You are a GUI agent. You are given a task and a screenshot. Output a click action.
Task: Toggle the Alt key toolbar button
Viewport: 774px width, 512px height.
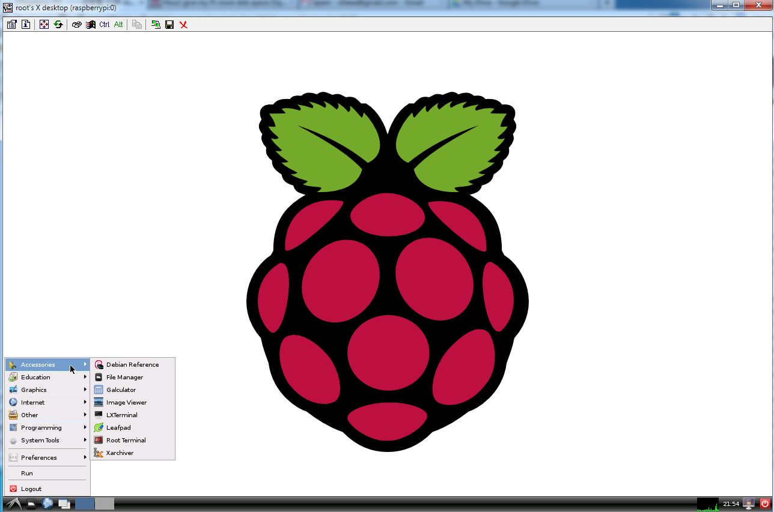118,25
